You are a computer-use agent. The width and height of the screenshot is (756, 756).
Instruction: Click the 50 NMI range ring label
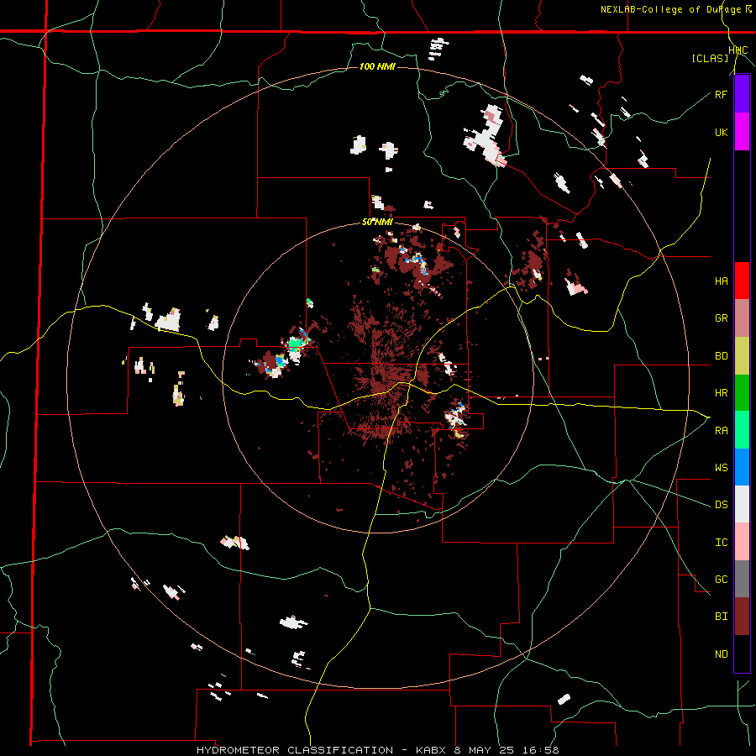(x=377, y=223)
